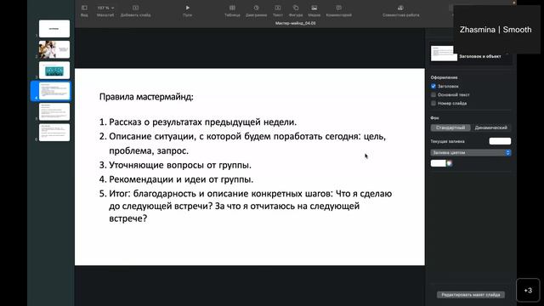The image size is (544, 306).
Task: Open Совместная работа collaboration options
Action: pos(400,11)
